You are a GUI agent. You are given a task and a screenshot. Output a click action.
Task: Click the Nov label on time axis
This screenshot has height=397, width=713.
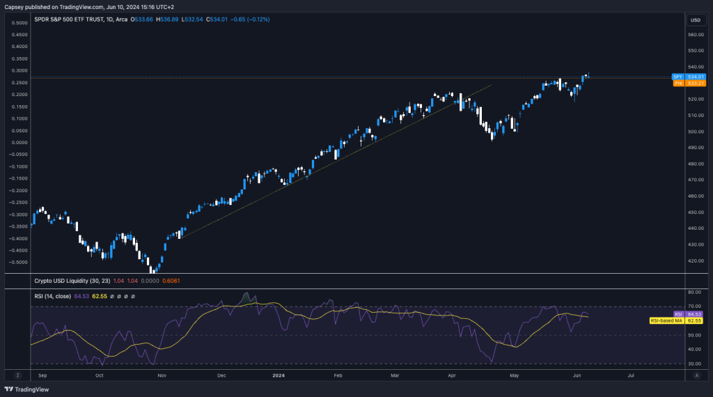coord(162,375)
